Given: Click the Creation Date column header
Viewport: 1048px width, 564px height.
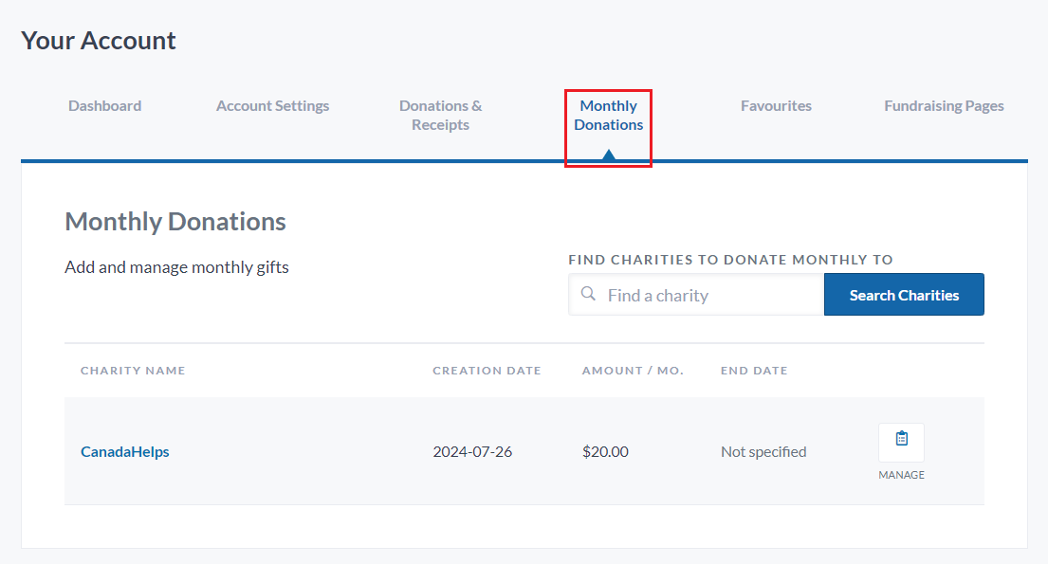Looking at the screenshot, I should (x=487, y=370).
